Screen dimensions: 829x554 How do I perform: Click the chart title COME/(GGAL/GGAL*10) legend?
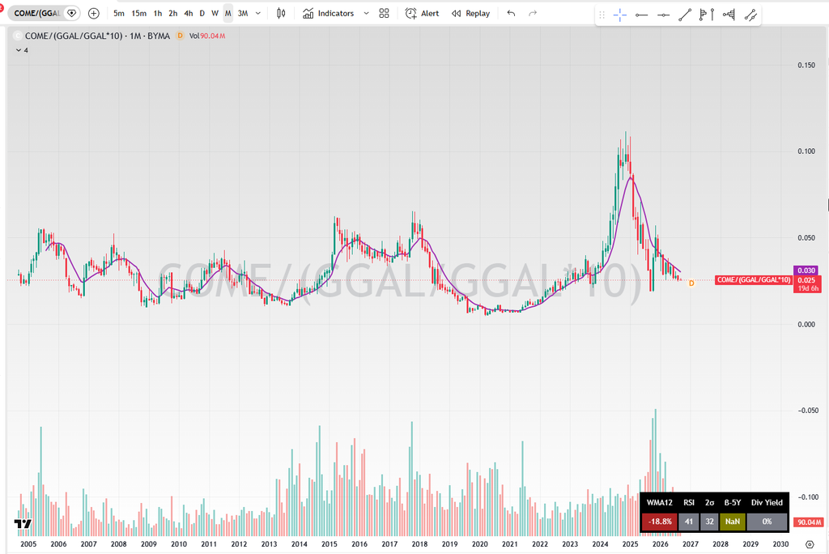tap(97, 36)
